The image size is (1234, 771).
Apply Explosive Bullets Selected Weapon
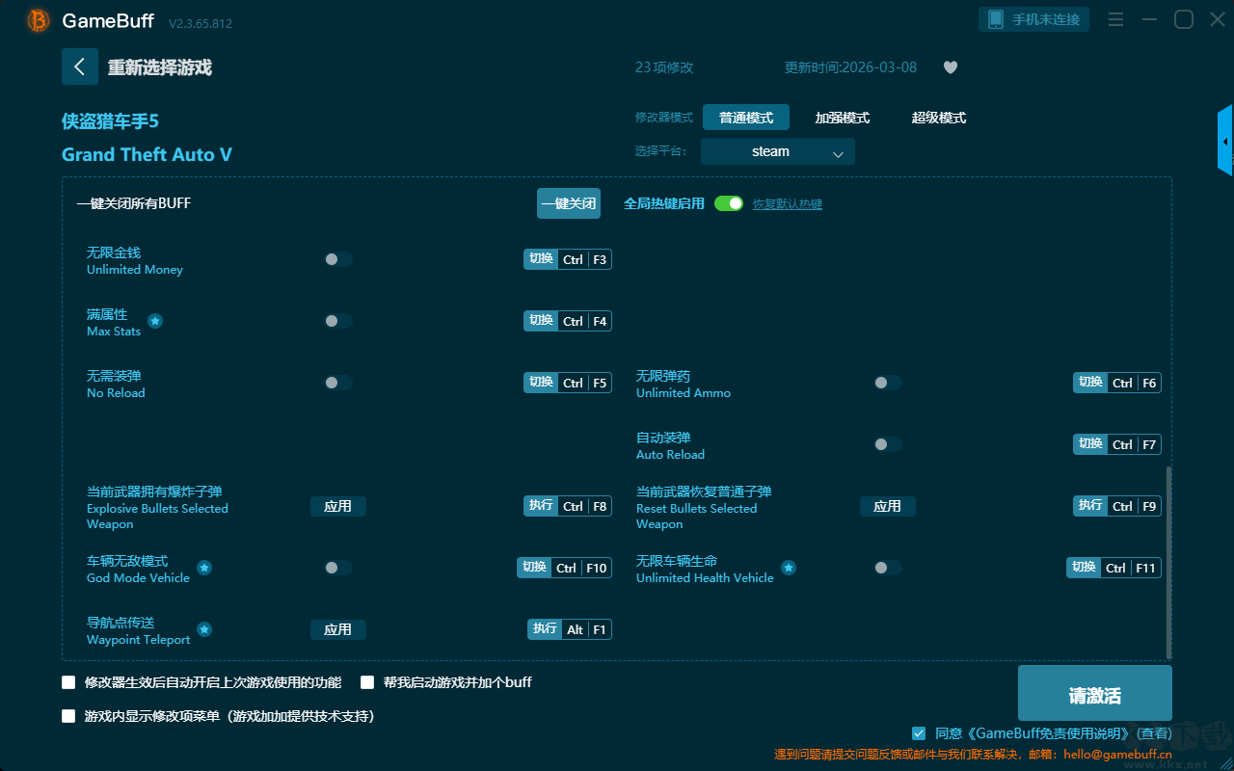(338, 506)
